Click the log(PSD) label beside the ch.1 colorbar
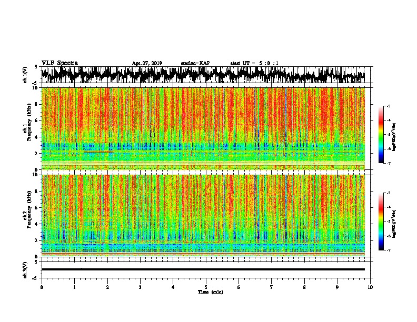The width and height of the screenshot is (417, 322). pos(394,137)
